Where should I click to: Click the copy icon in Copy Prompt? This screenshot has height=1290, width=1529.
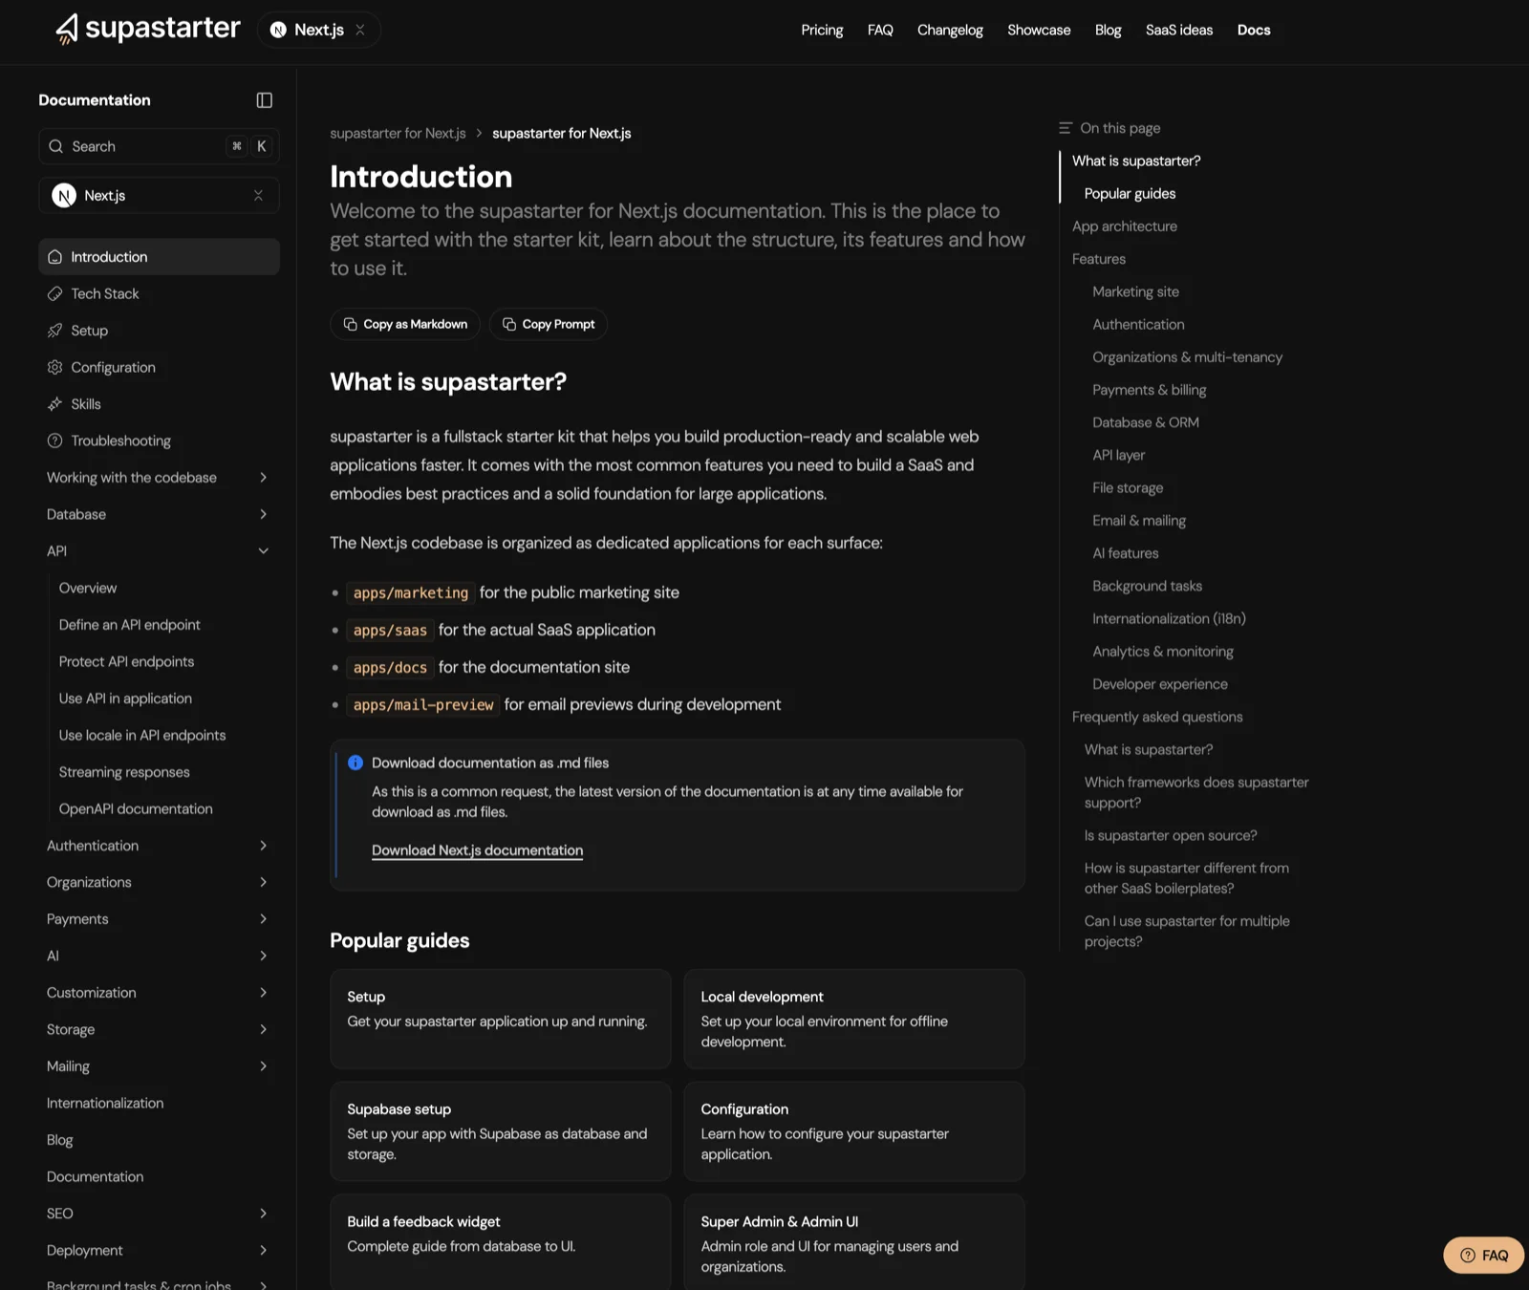509,324
